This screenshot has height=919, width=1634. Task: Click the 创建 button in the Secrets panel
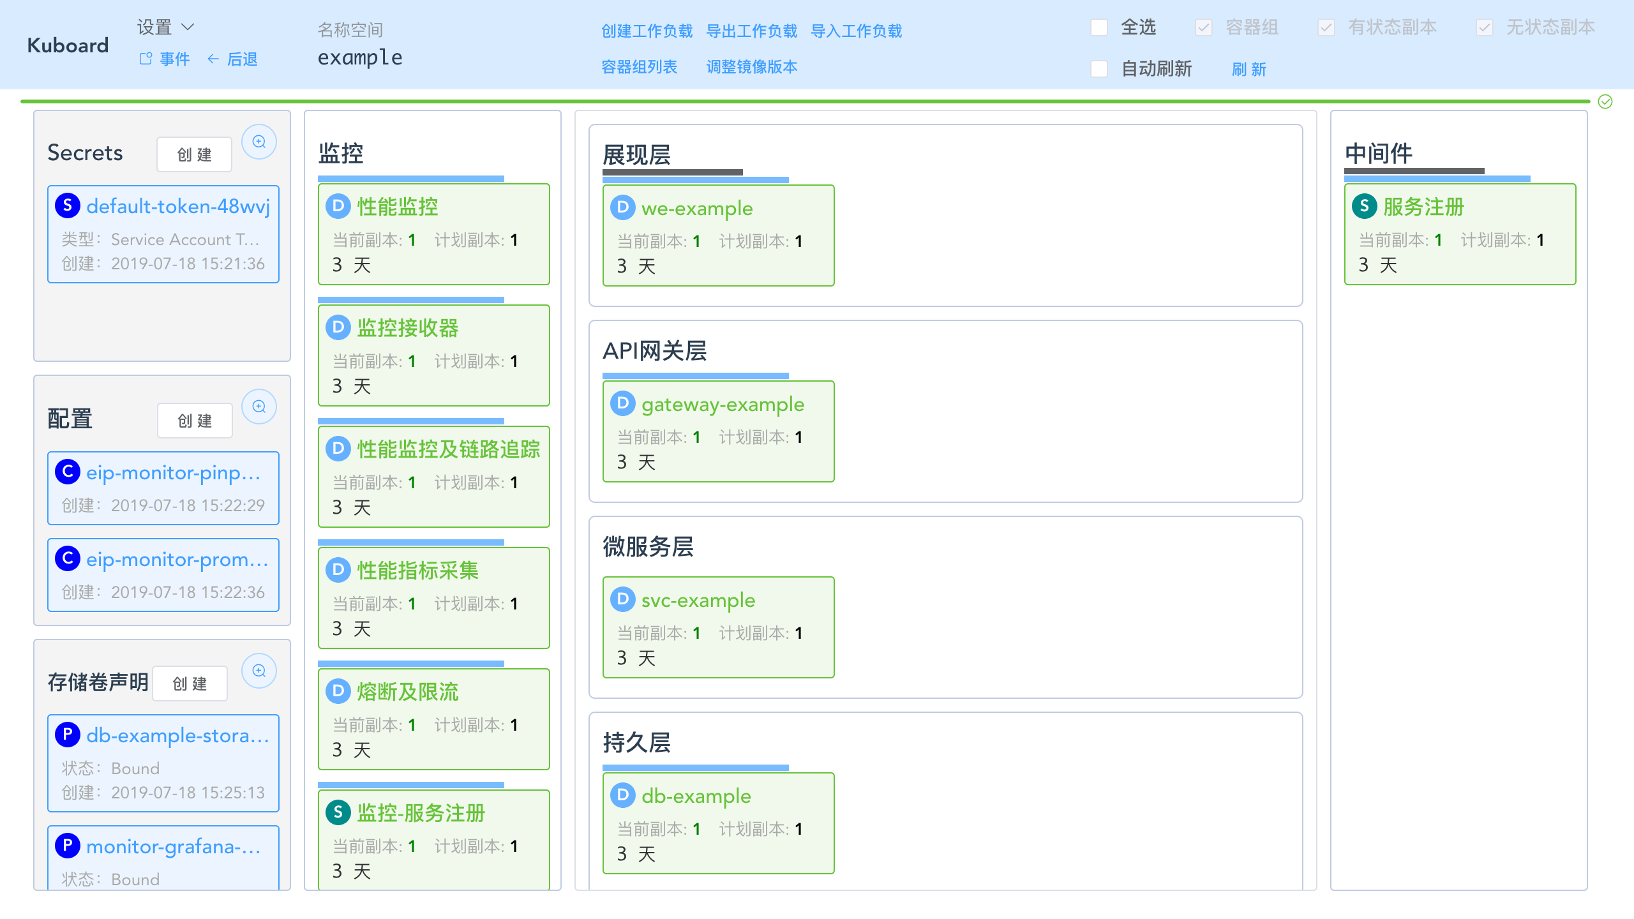pyautogui.click(x=194, y=154)
